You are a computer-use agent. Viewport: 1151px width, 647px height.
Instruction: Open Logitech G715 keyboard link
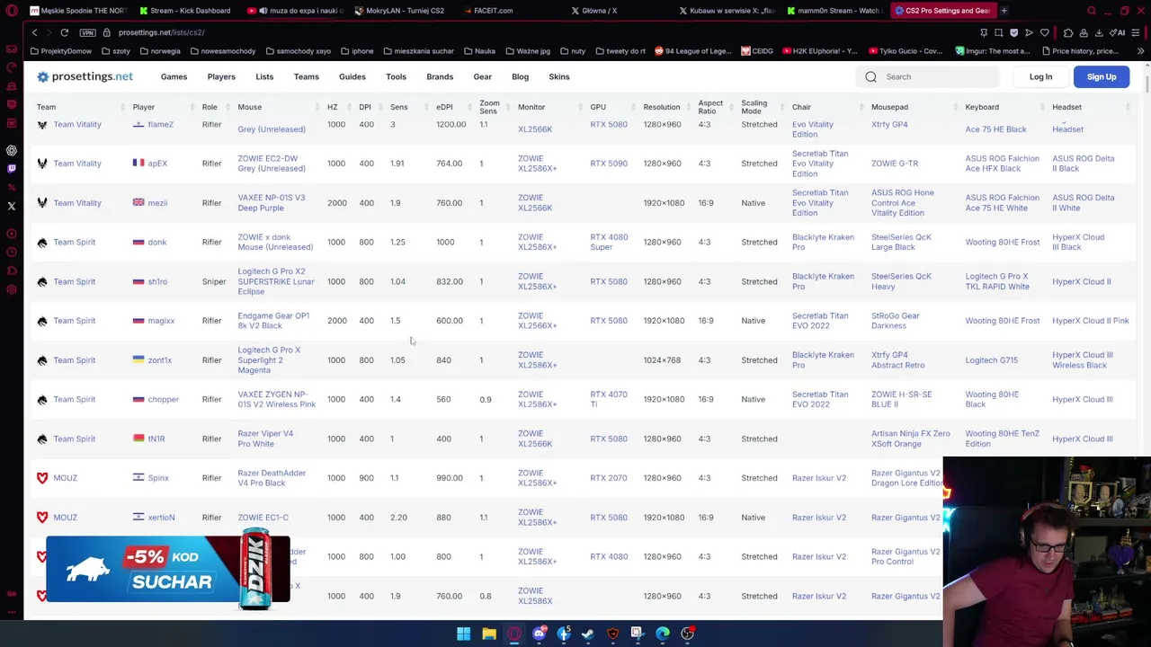point(991,359)
